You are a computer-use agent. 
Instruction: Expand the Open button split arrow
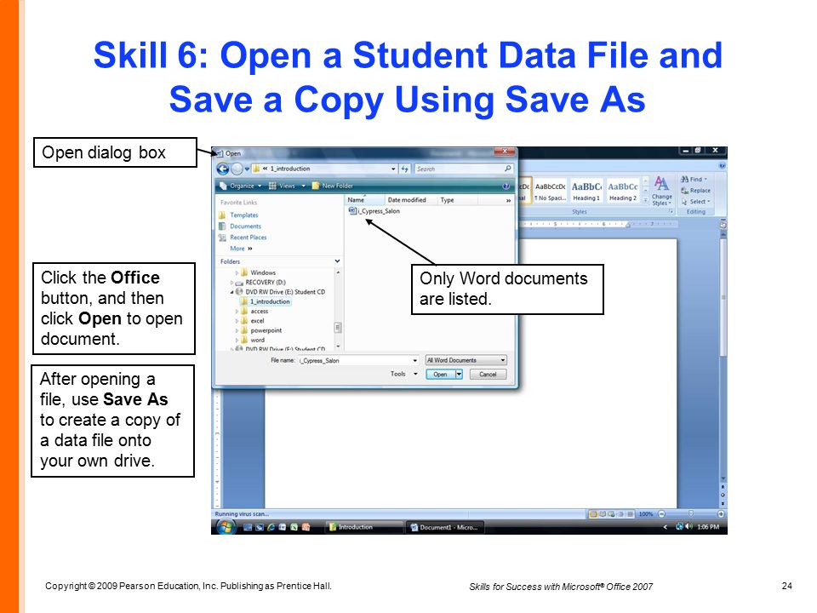(459, 375)
